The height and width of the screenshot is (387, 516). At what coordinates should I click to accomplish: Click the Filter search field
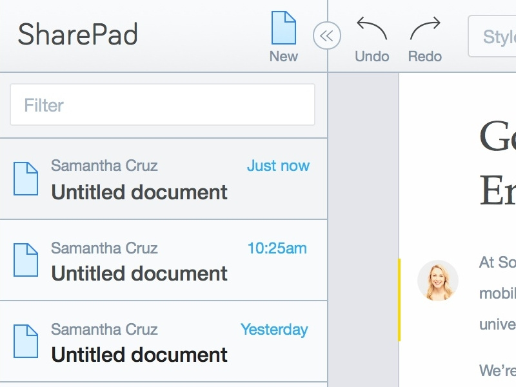pos(162,104)
